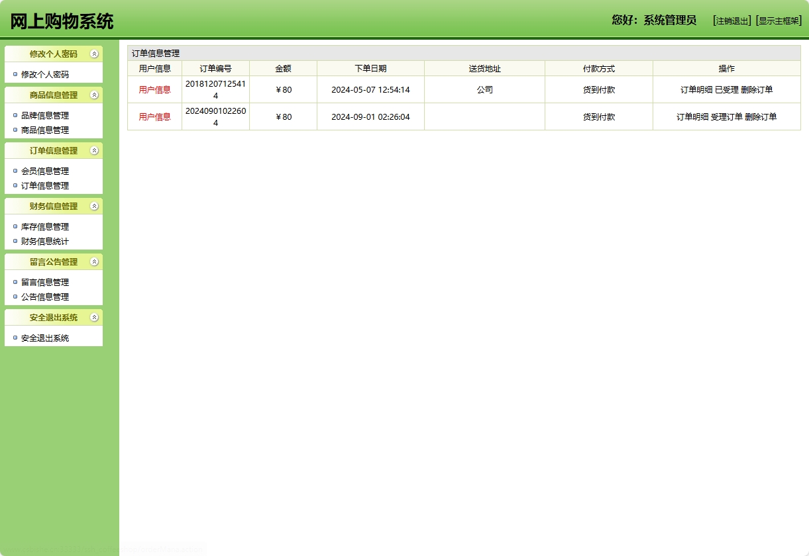
Task: Open 财务信息统计 page
Action: [45, 242]
